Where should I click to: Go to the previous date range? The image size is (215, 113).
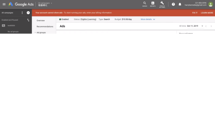pyautogui.click(x=206, y=26)
